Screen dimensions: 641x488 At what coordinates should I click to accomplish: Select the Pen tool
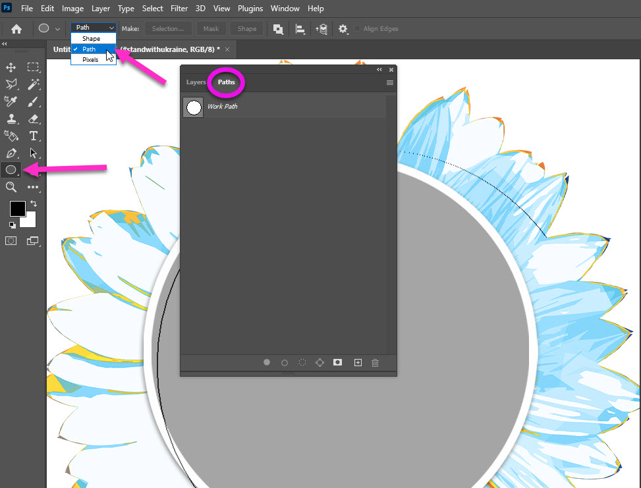tap(11, 153)
